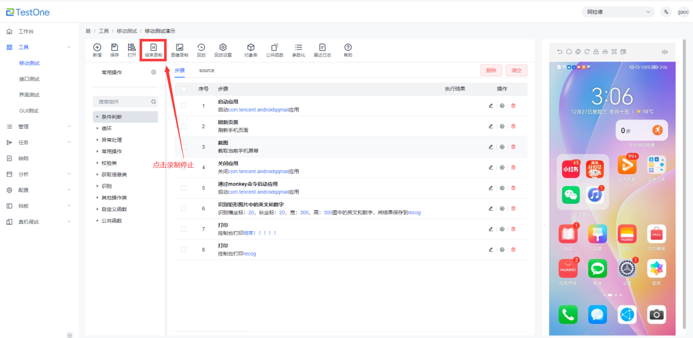Open the 阿拉德 project dropdown

point(618,12)
